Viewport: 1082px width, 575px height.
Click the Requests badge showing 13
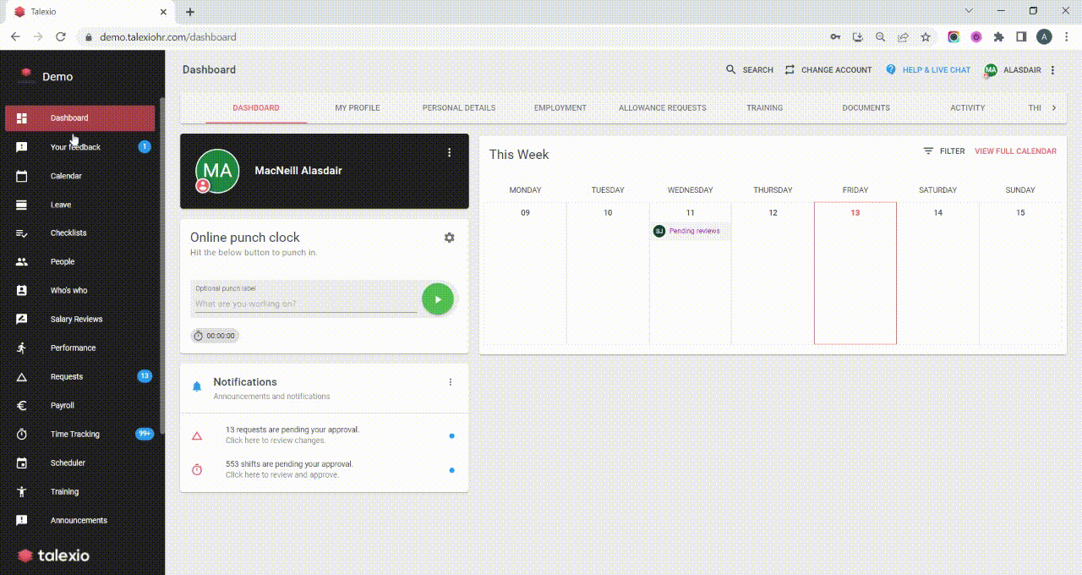tap(145, 376)
